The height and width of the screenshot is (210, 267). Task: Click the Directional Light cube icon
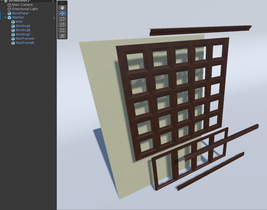pos(9,9)
